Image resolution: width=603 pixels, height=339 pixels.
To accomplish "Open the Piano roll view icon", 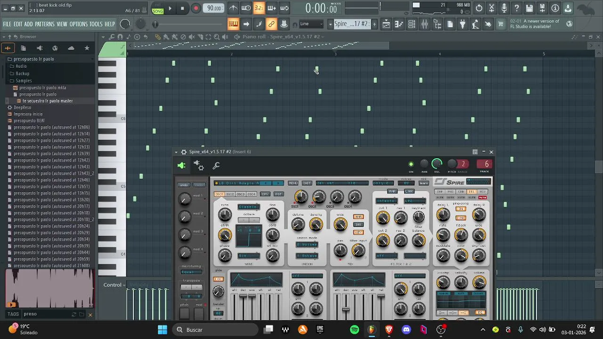I will coord(399,24).
